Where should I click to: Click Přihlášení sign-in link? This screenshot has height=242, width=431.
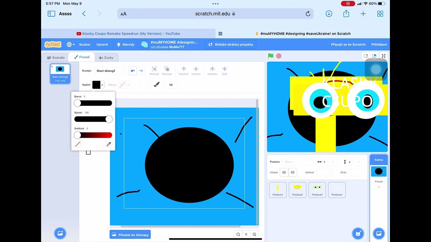coord(379,44)
